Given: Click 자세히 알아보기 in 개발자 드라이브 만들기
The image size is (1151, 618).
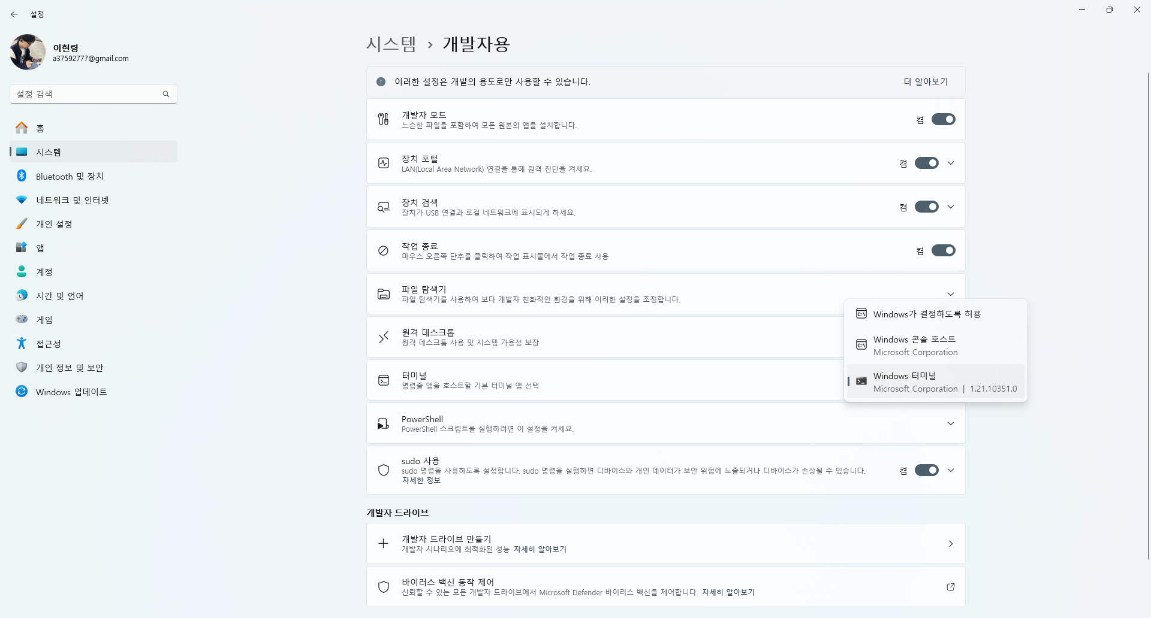Looking at the screenshot, I should pos(540,549).
